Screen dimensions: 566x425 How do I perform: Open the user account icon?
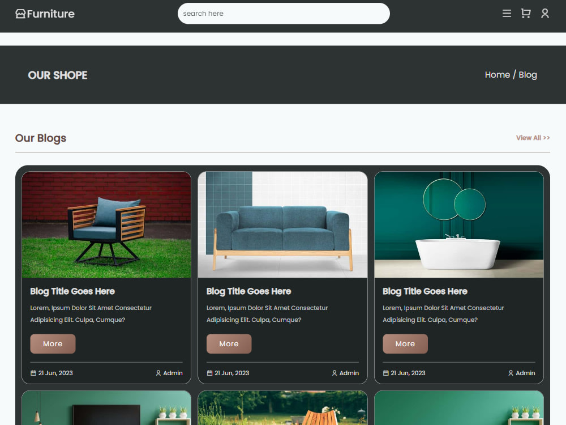pyautogui.click(x=545, y=14)
